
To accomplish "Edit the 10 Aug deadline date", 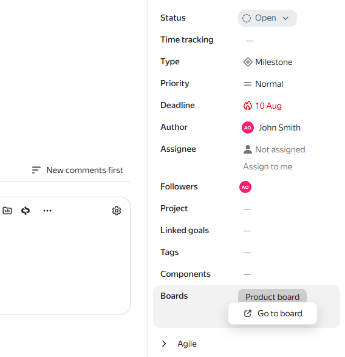I will point(268,106).
